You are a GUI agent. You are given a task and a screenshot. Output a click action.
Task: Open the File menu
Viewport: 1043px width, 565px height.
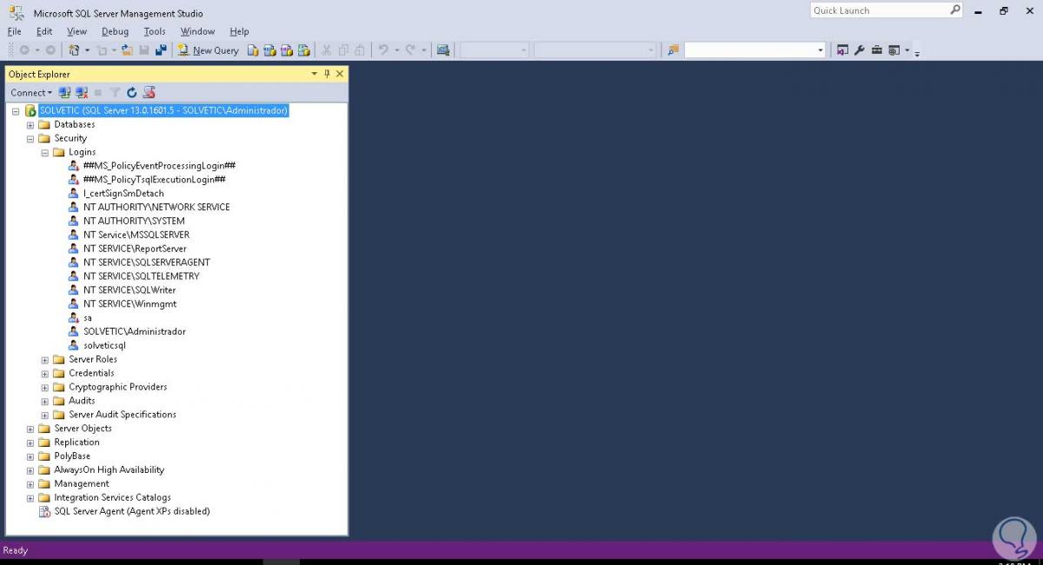pos(14,31)
